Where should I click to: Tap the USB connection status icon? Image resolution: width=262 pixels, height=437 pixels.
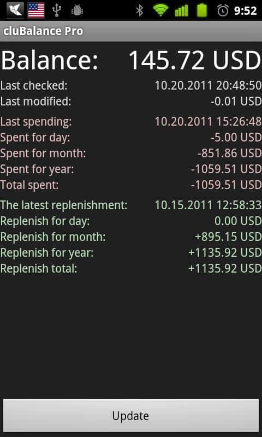(57, 10)
